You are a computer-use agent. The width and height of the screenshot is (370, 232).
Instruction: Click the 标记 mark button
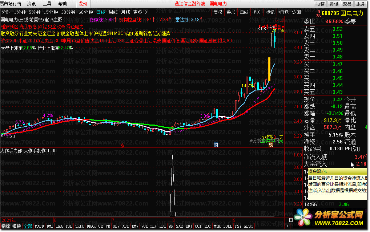click(x=270, y=12)
